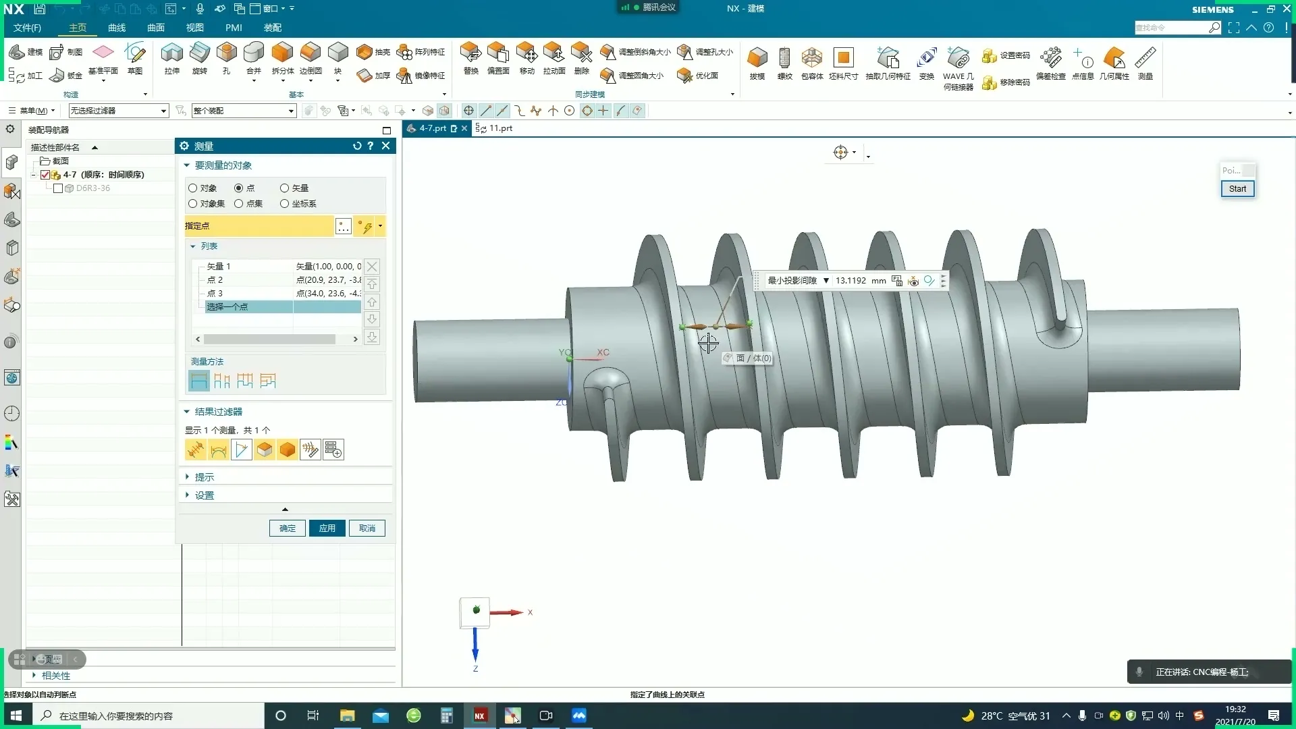Choose the 矢量 radio option
1296x729 pixels.
tap(285, 188)
